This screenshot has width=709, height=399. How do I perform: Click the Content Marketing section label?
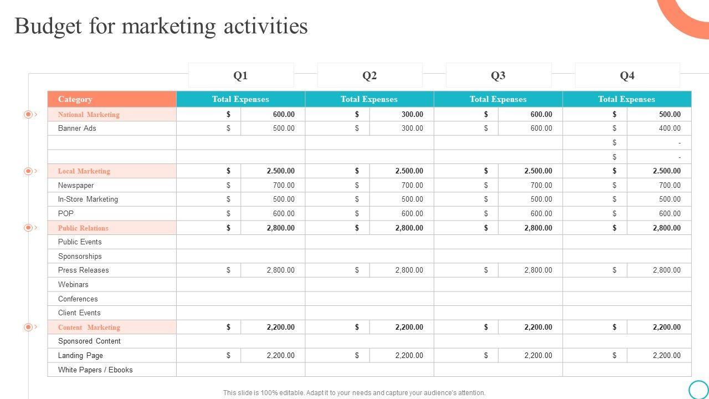(89, 328)
